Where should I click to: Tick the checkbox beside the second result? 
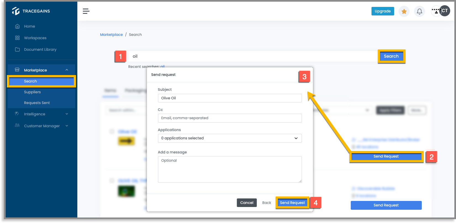pyautogui.click(x=112, y=180)
